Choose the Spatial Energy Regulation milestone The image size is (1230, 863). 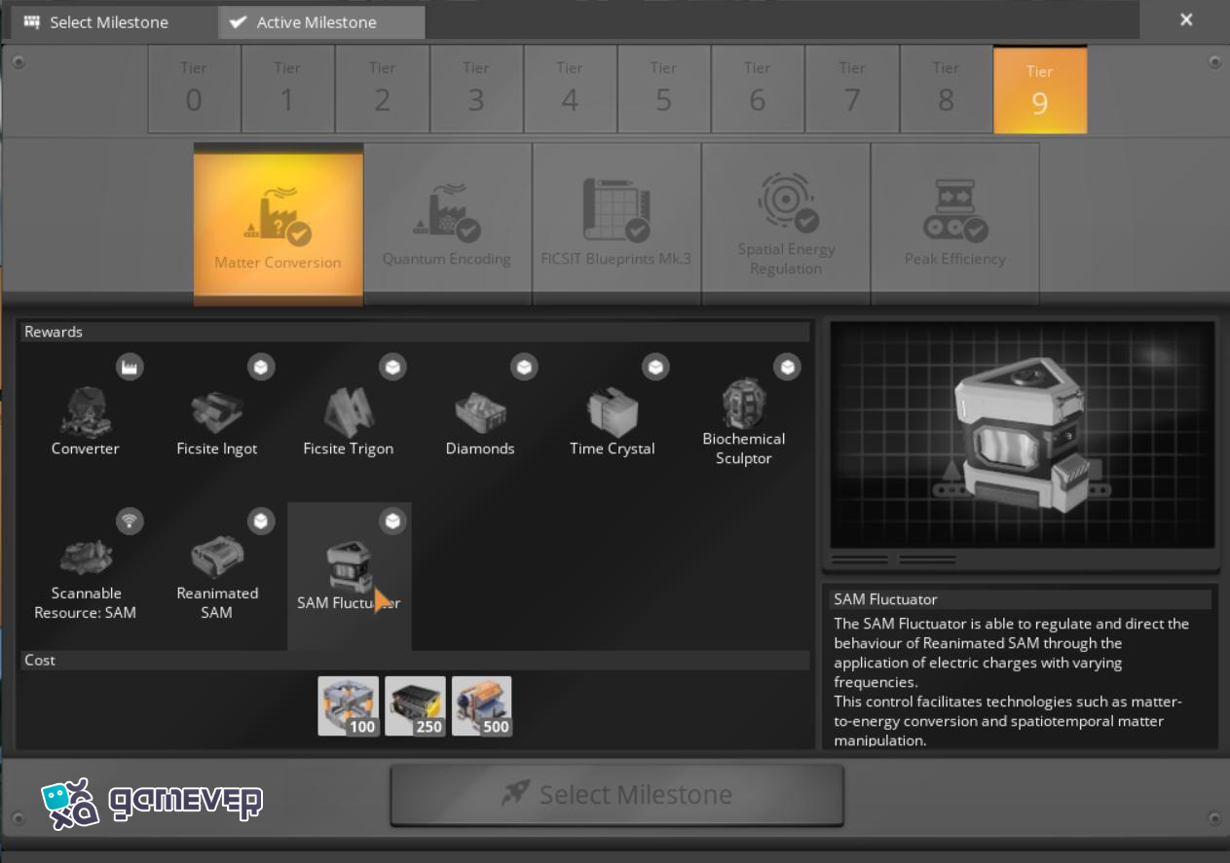tap(786, 224)
